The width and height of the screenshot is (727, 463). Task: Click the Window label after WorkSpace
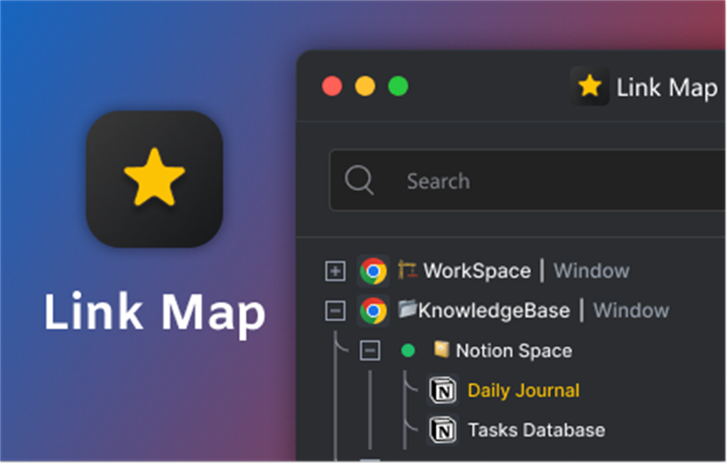591,271
